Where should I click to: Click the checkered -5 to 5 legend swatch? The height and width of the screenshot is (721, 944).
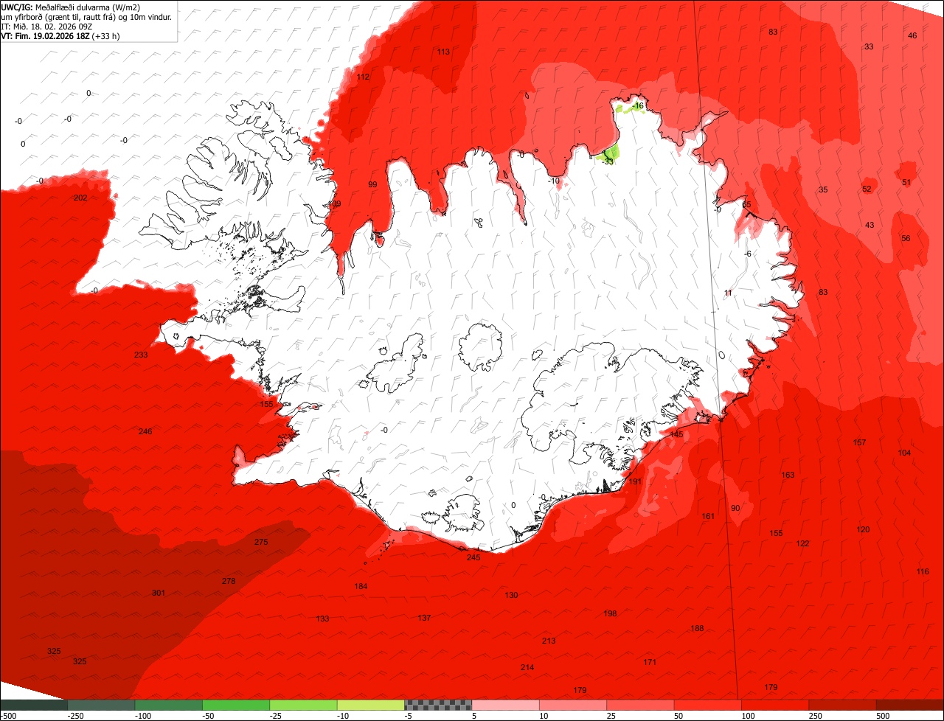[x=438, y=705]
